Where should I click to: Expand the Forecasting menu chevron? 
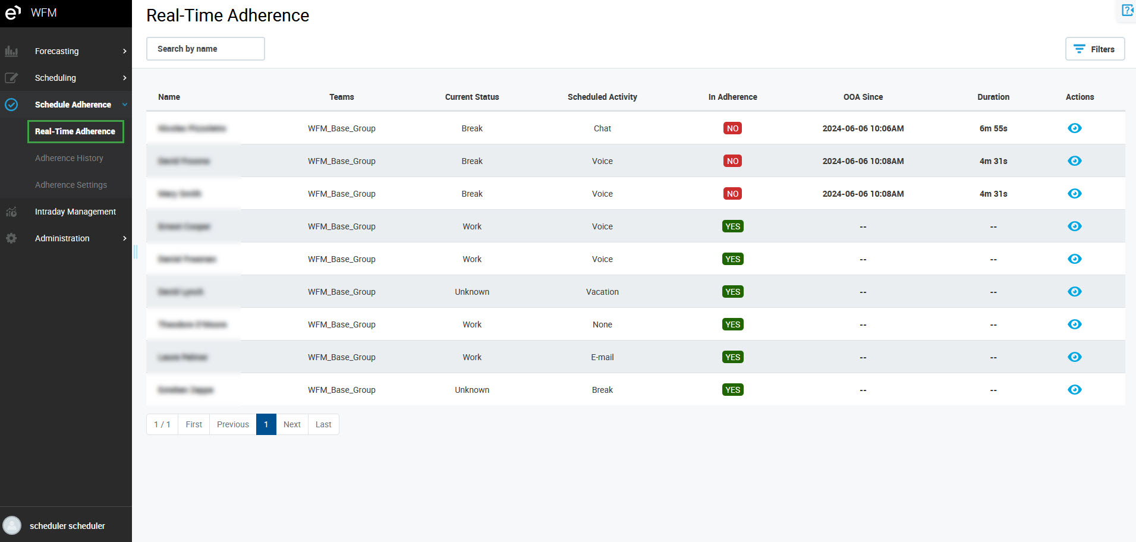tap(124, 51)
